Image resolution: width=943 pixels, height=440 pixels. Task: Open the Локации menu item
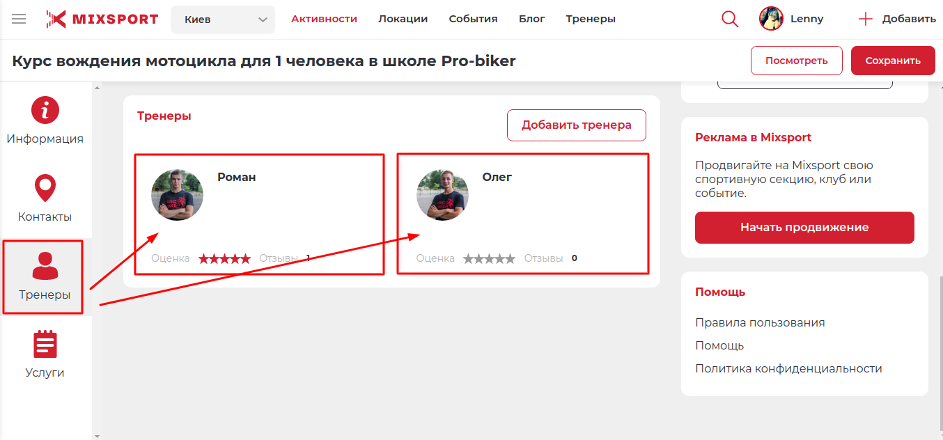coord(403,19)
